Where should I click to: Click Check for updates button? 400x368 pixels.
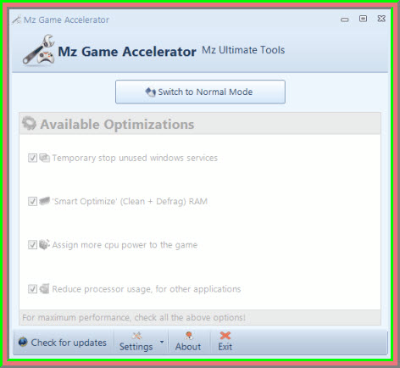point(63,343)
